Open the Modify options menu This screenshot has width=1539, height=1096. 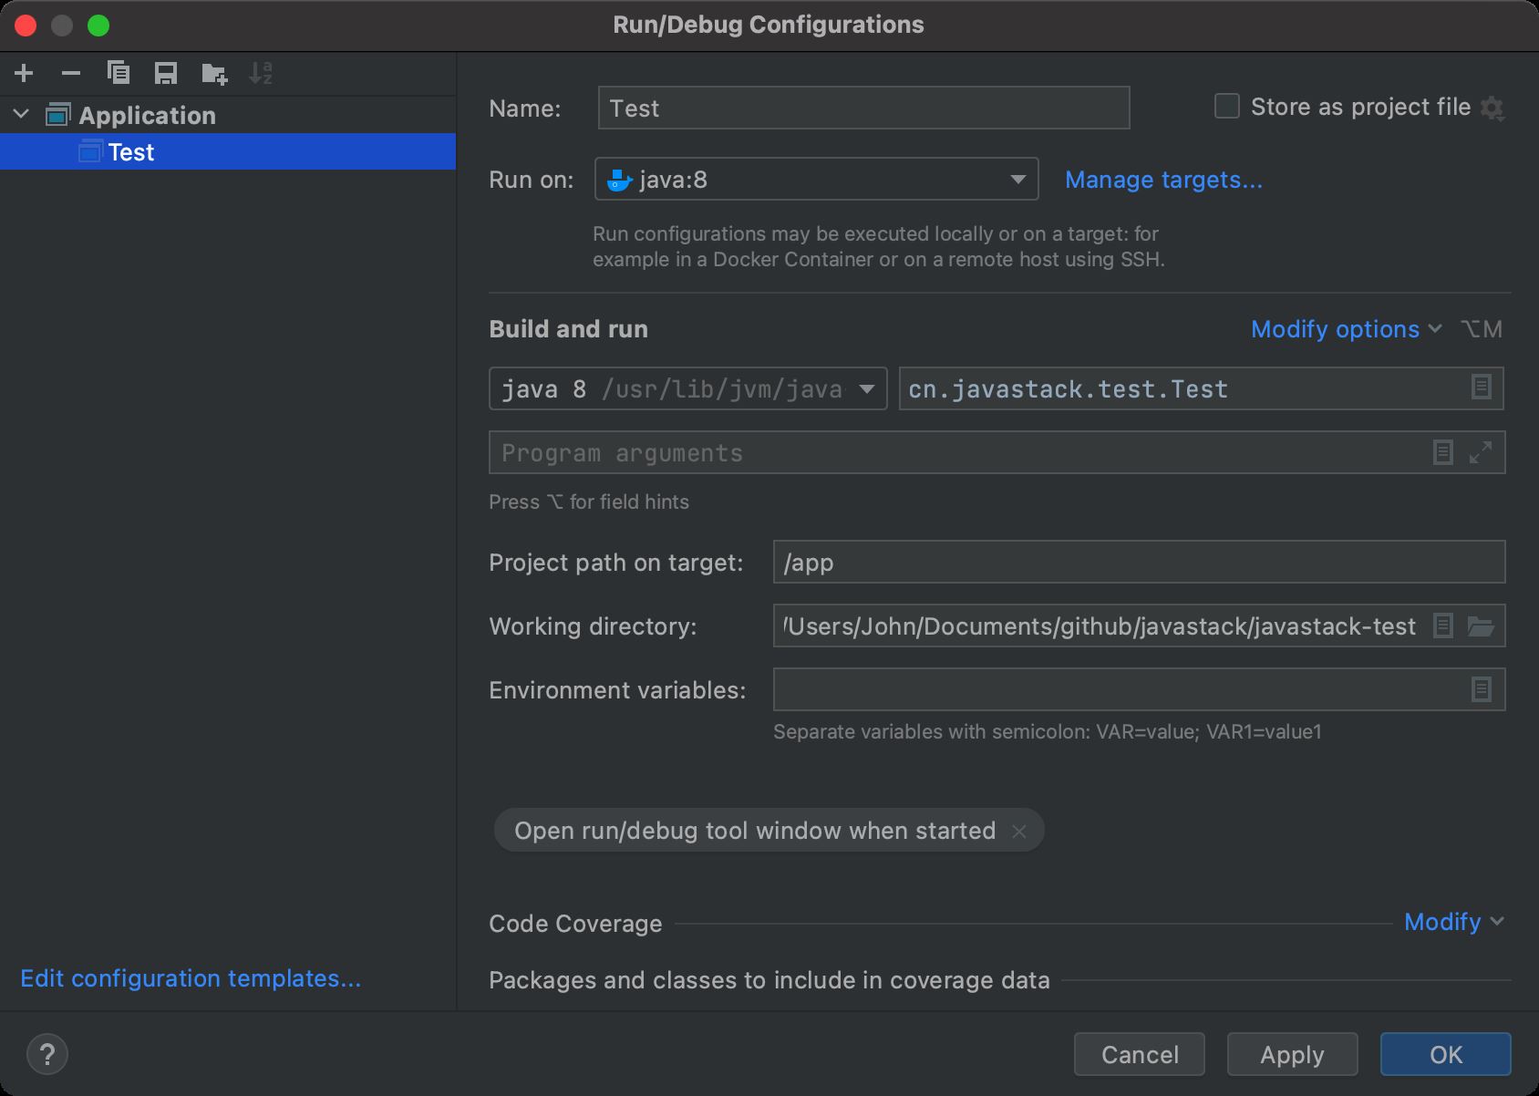(1346, 329)
